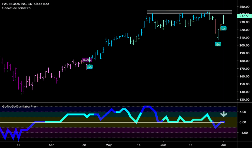Click the 170.00 price axis label
The height and width of the screenshot is (148, 252).
[x=244, y=69]
